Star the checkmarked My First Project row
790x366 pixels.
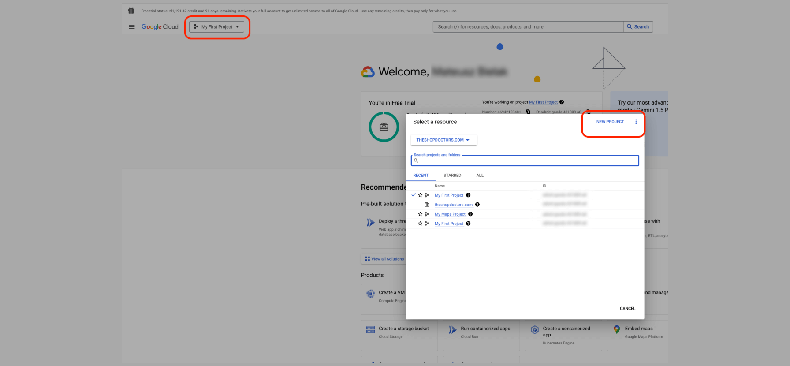(x=420, y=195)
